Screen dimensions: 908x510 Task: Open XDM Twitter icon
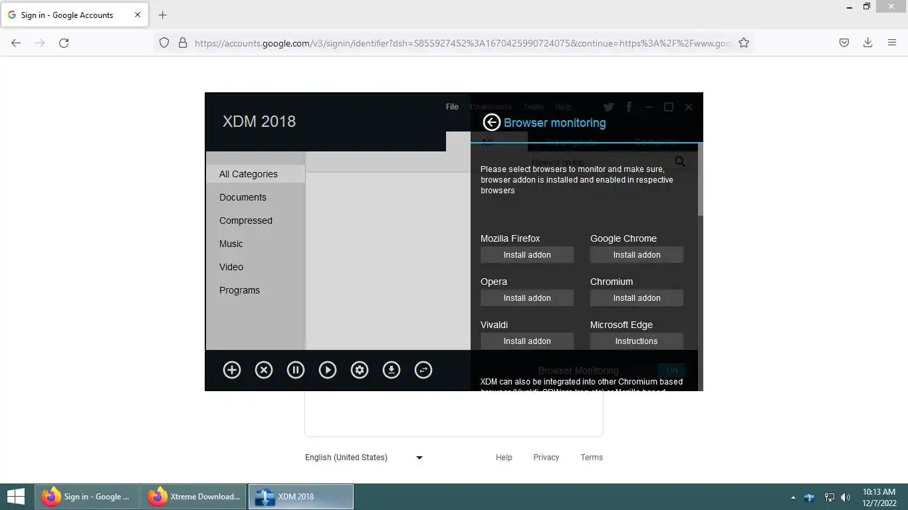click(608, 107)
